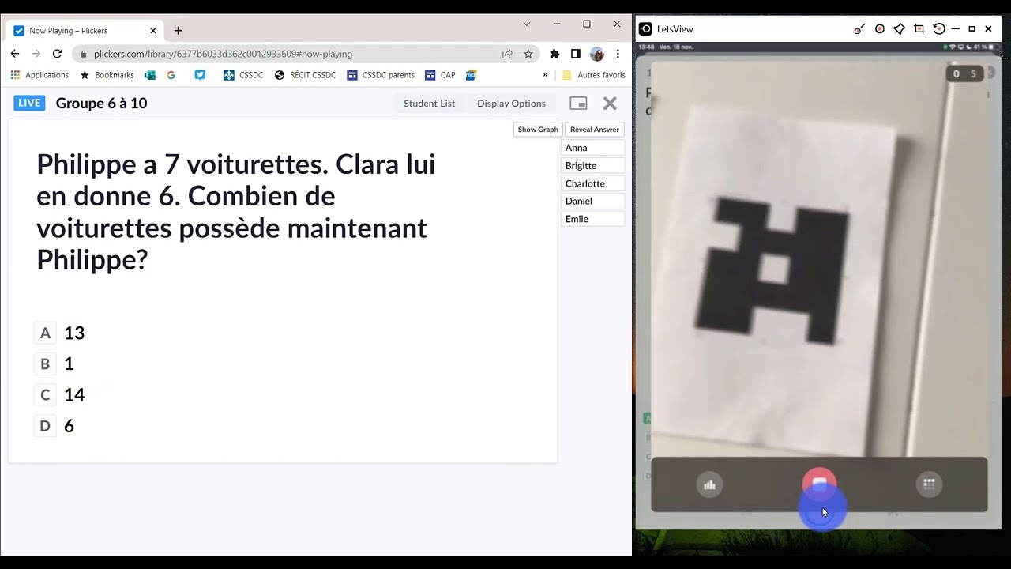Screen dimensions: 1011x569
Task: Expand hidden bookmarks double chevron
Action: coord(545,75)
